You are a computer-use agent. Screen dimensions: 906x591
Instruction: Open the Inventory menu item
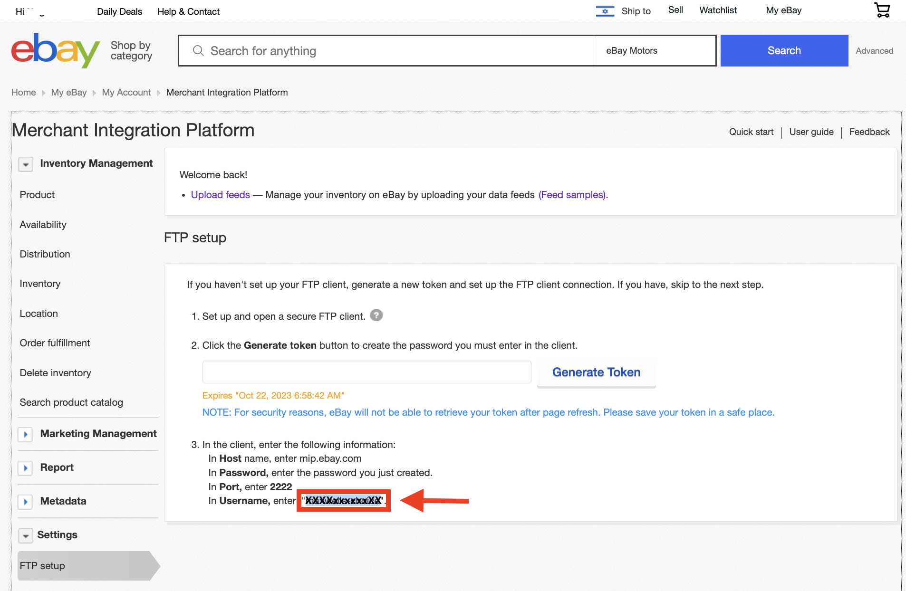[x=40, y=284]
